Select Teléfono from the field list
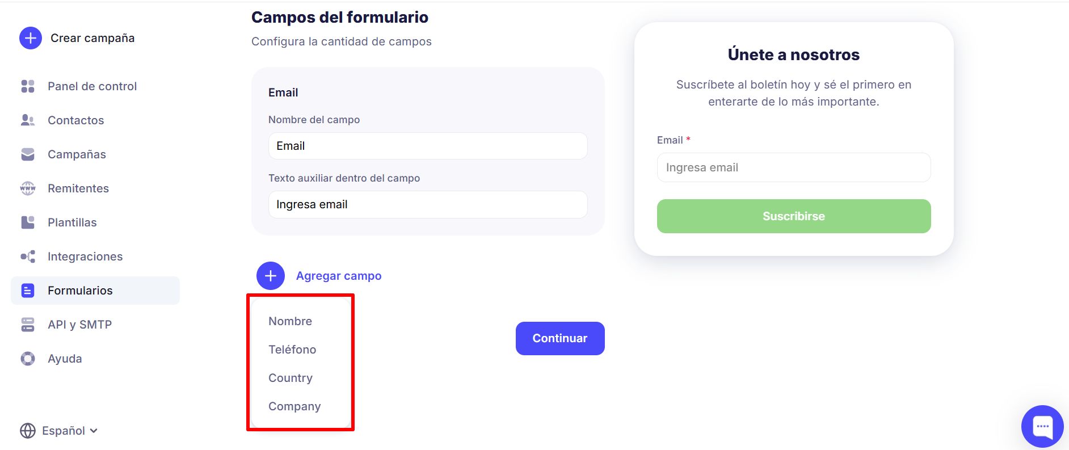1069x450 pixels. tap(292, 350)
